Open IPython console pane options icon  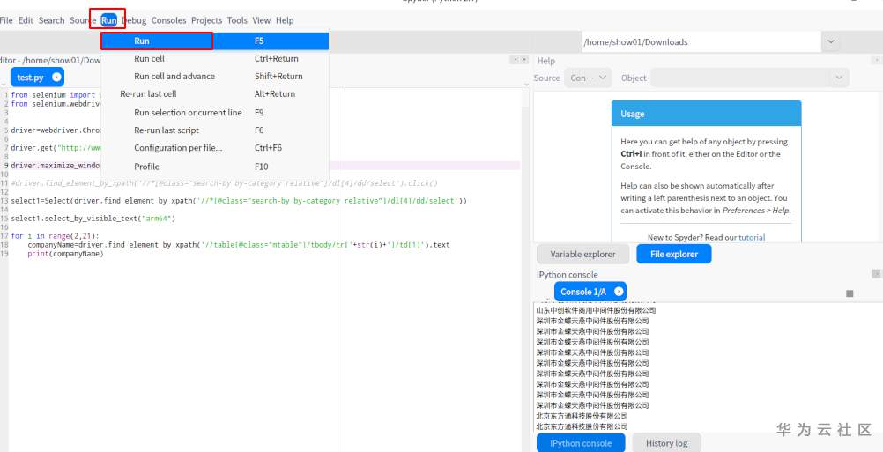876,273
